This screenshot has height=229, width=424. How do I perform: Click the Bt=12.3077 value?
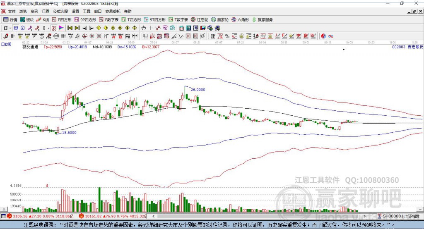[x=151, y=47]
